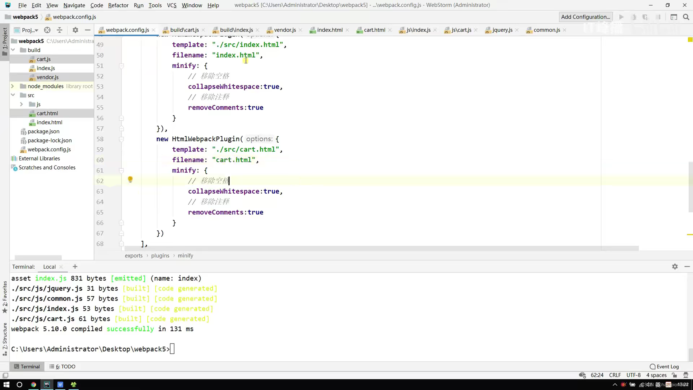Click locate file target icon in Project panel

pos(47,30)
